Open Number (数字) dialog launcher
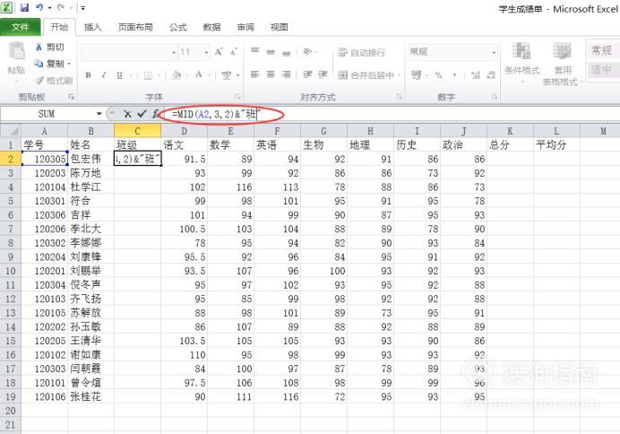 click(495, 97)
